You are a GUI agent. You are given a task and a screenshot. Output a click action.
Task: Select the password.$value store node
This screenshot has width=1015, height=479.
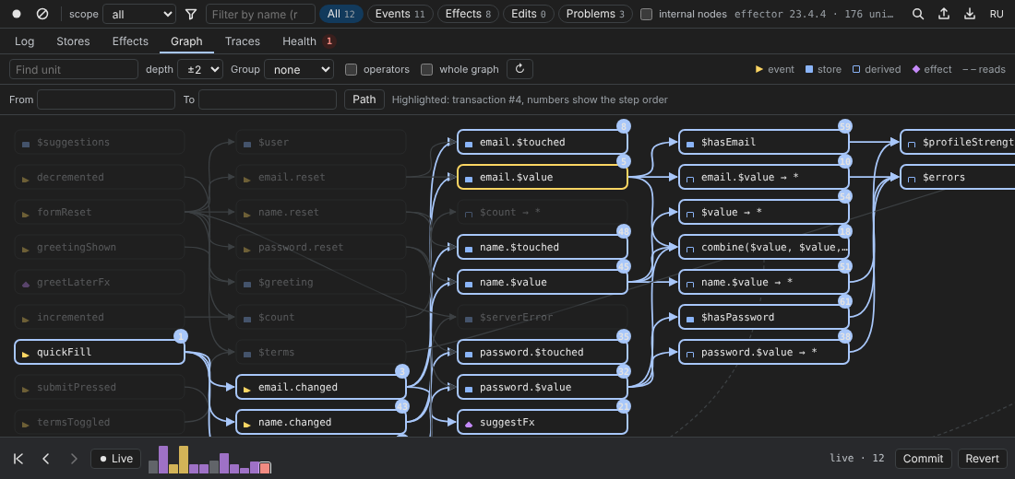tap(542, 387)
